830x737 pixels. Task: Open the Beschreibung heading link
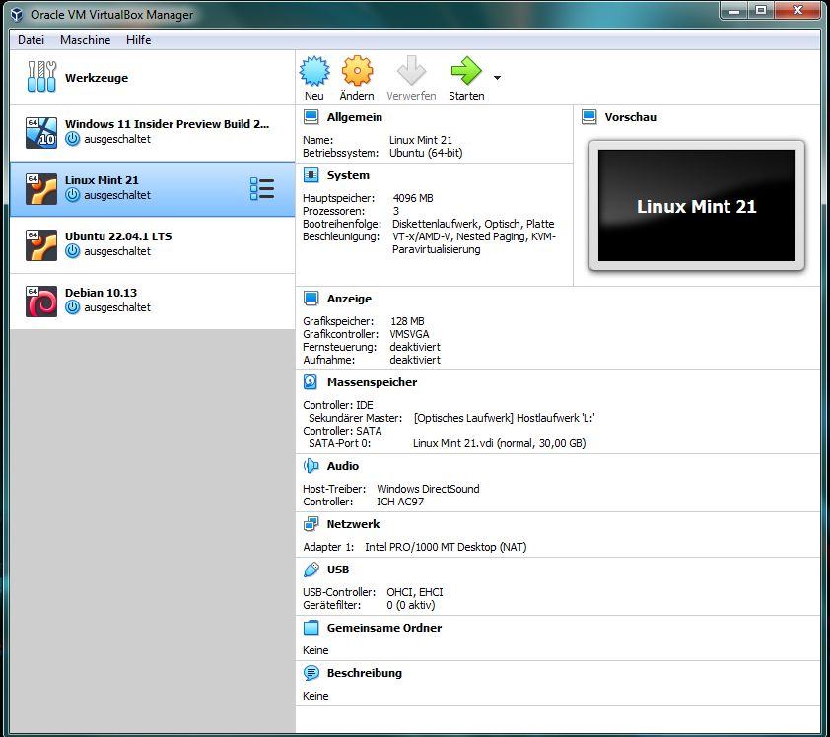tap(364, 674)
